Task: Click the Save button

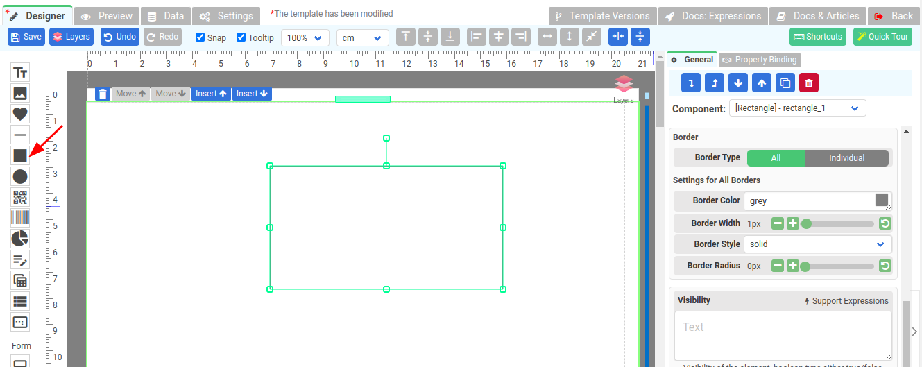Action: (26, 37)
